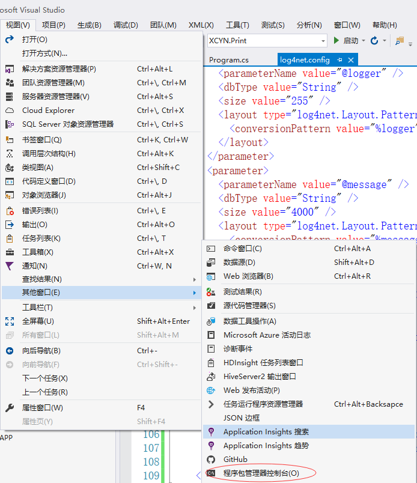Click the Bookmark window (书签窗口) icon

pos(10,140)
